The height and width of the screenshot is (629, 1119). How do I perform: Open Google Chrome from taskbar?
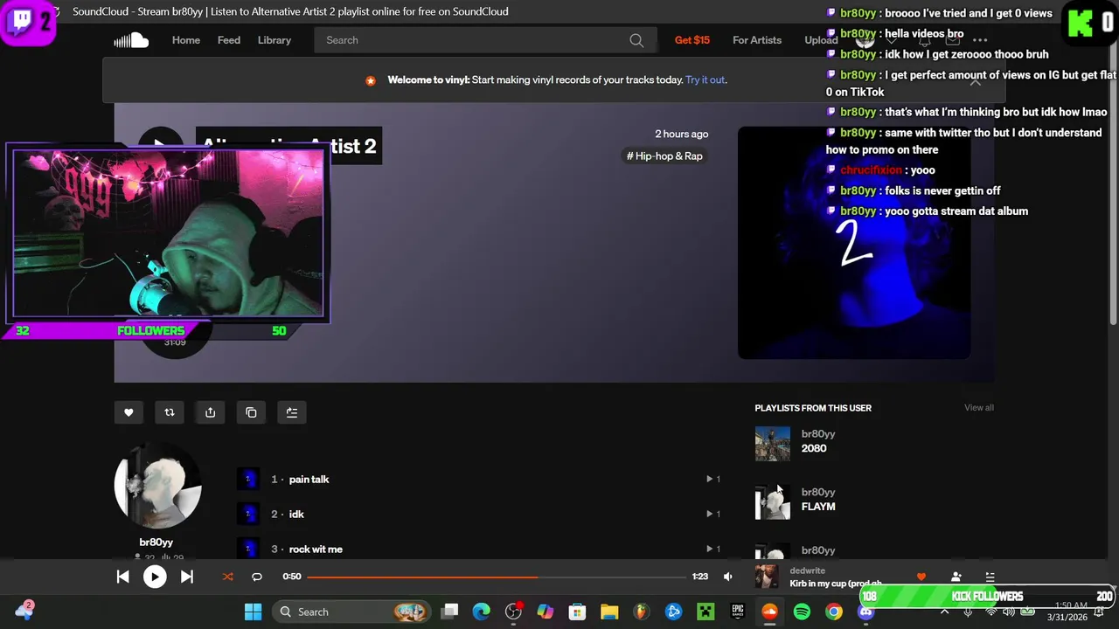(834, 612)
